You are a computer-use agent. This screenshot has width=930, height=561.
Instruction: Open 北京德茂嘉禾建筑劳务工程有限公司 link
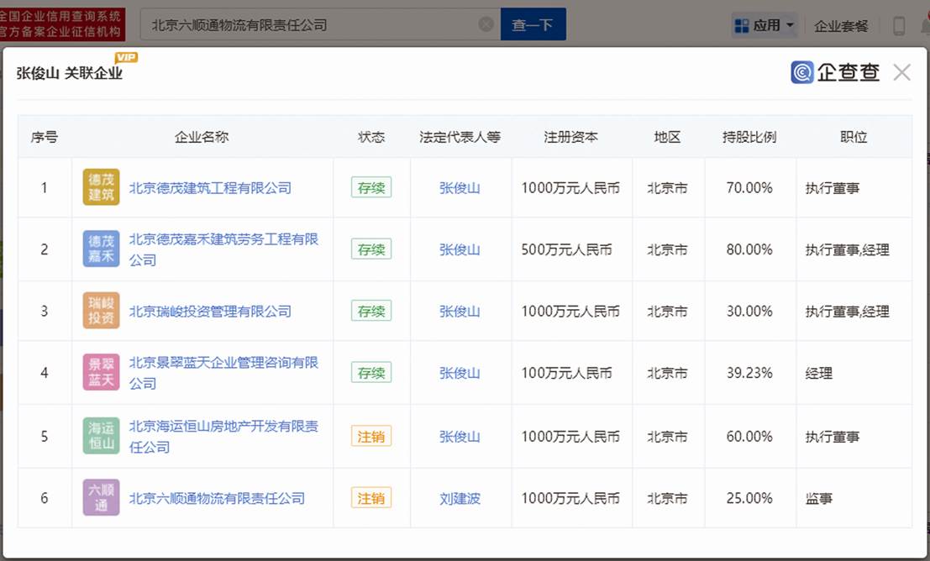click(223, 249)
